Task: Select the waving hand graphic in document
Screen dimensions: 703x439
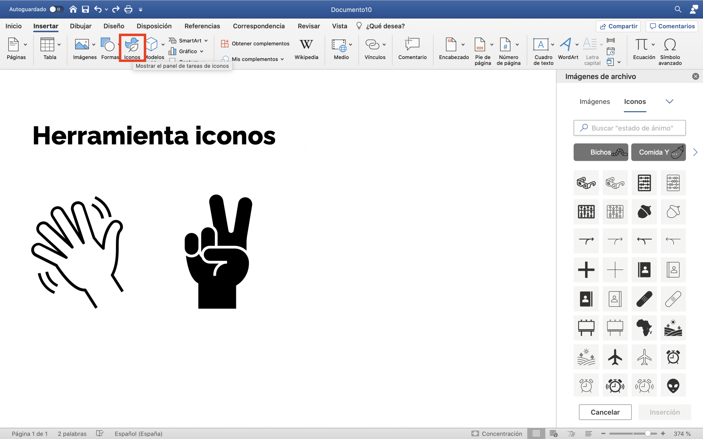Action: click(x=78, y=252)
